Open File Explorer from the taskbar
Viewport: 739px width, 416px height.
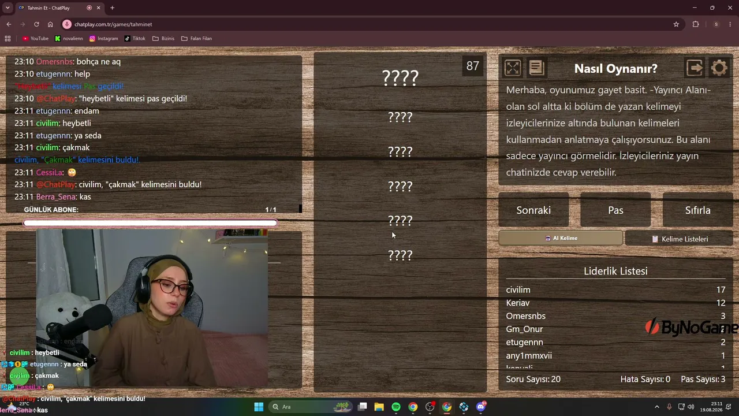(379, 407)
